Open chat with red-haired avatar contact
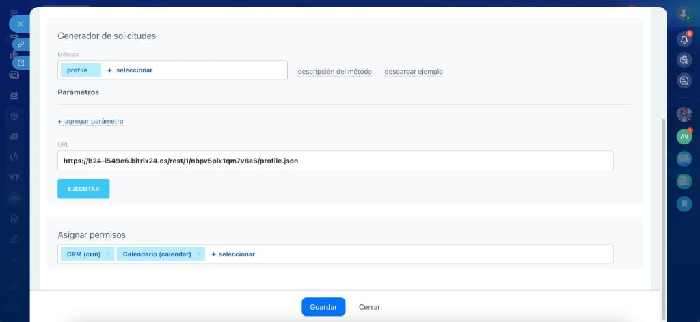The width and height of the screenshot is (700, 322). (684, 114)
